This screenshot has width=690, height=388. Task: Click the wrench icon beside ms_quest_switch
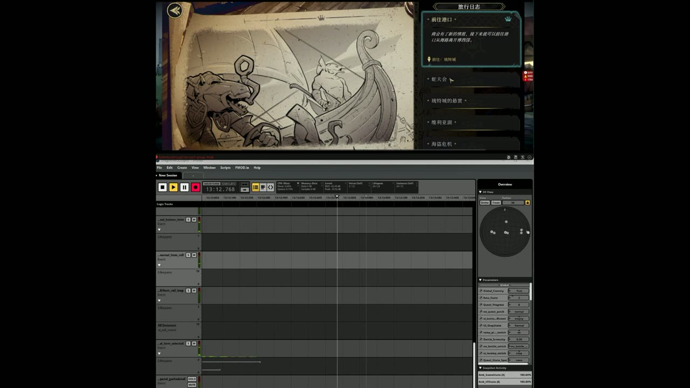coord(481,312)
